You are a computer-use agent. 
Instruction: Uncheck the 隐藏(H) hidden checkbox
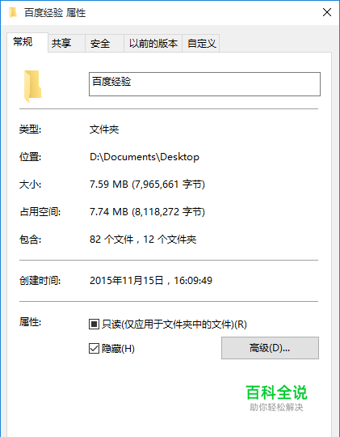[x=94, y=348]
